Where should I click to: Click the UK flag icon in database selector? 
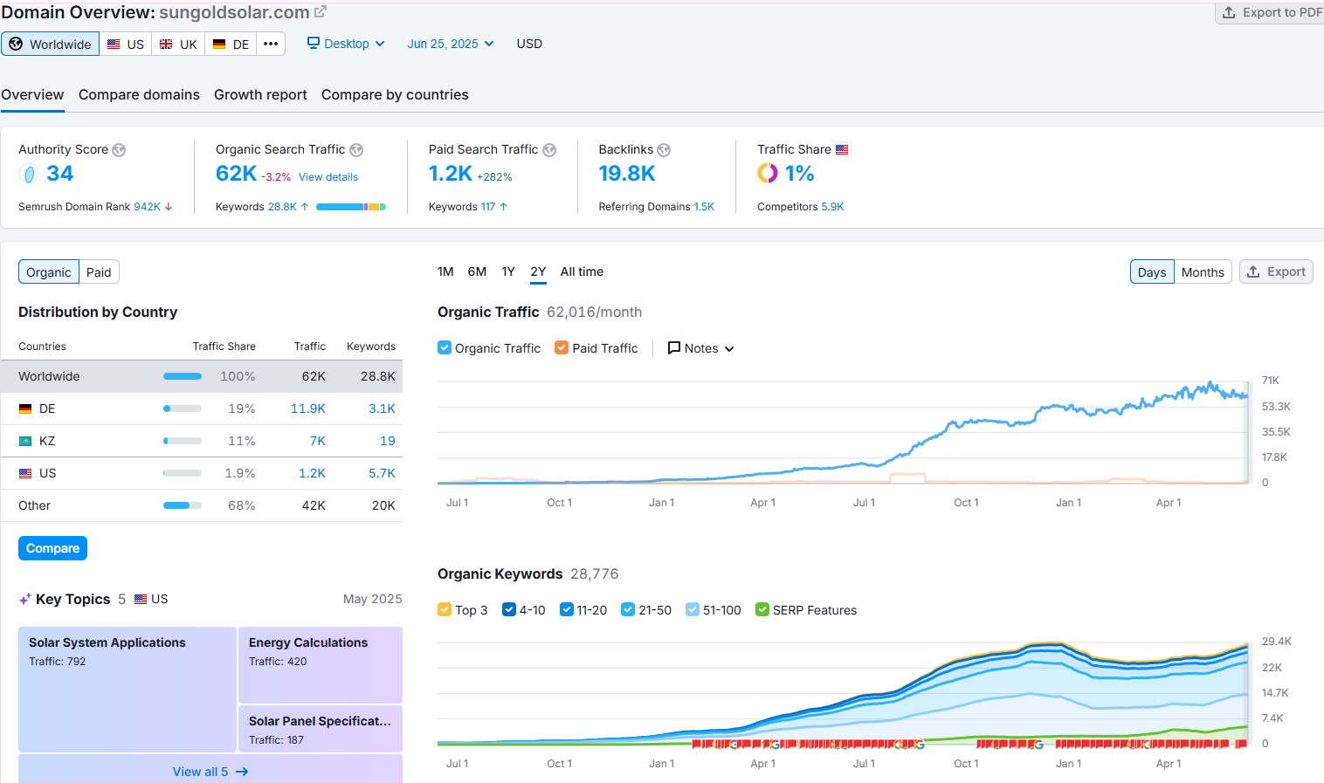pyautogui.click(x=166, y=44)
